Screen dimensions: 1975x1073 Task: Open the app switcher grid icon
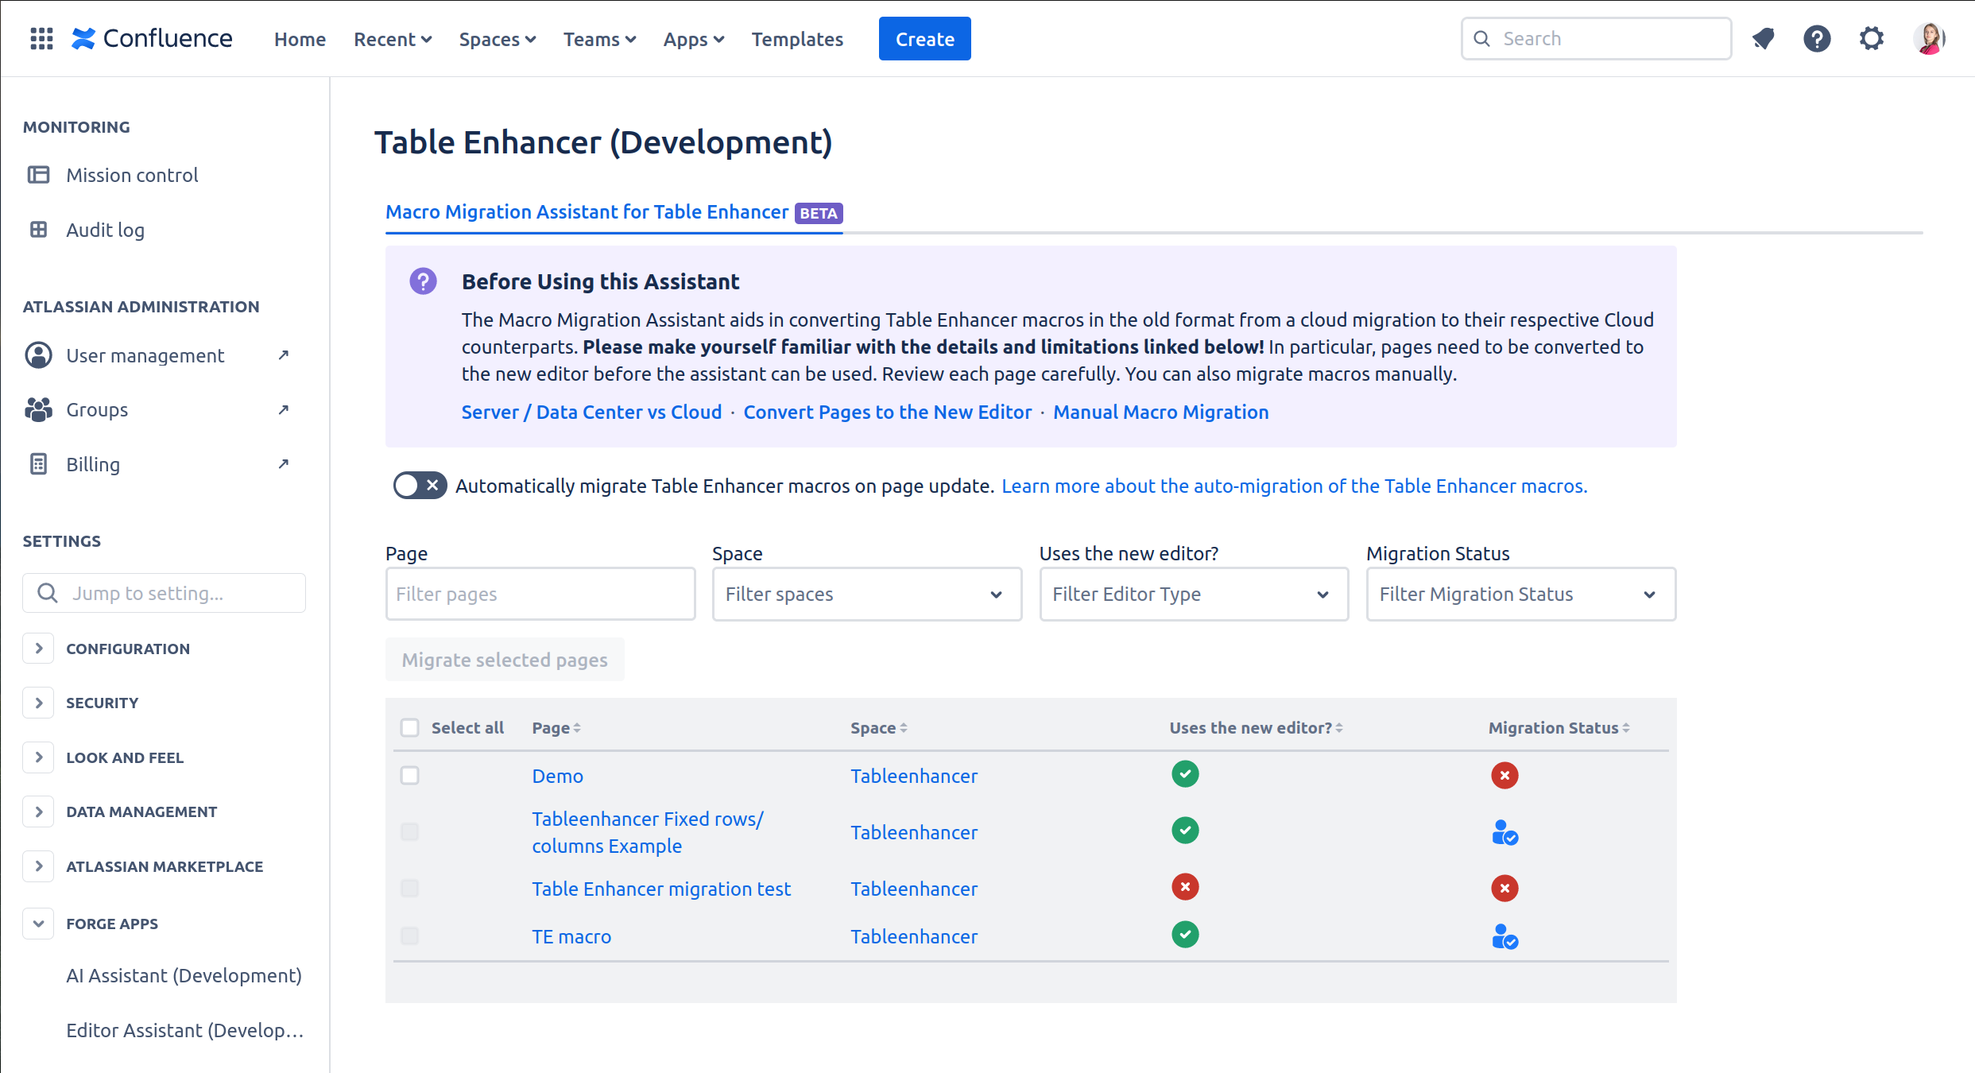[41, 38]
